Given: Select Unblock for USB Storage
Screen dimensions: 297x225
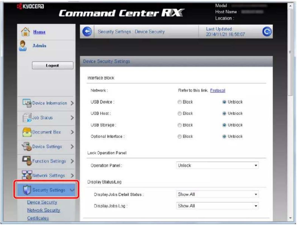Looking at the screenshot, I should pyautogui.click(x=224, y=125).
